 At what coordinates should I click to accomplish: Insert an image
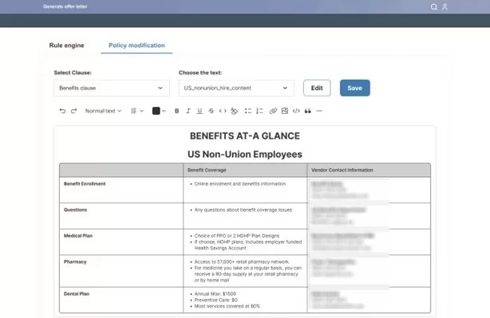click(x=285, y=111)
